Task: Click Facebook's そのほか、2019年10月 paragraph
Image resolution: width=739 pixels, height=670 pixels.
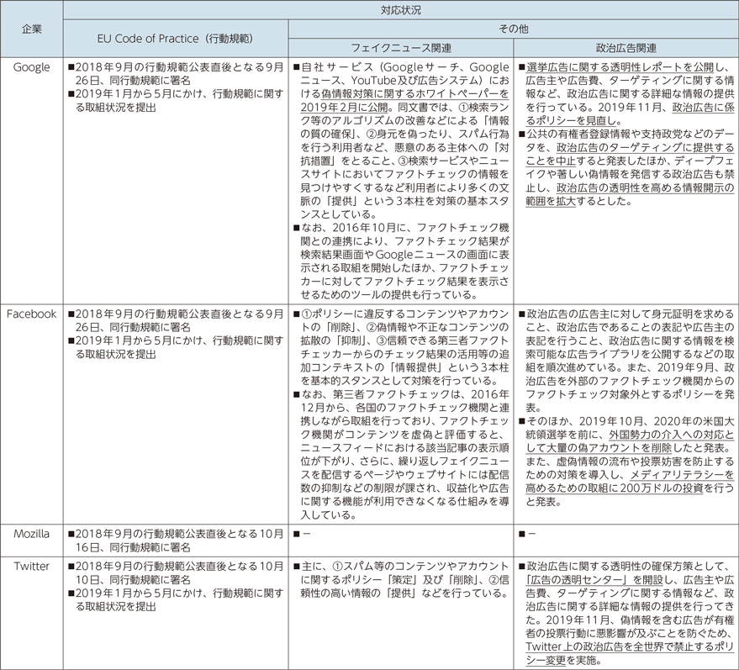Action: click(626, 461)
